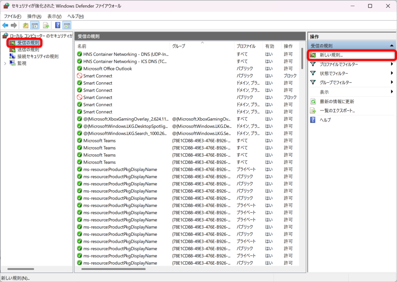Image resolution: width=397 pixels, height=282 pixels.
Task: Click the Up One Level folder icon
Action: point(25,25)
